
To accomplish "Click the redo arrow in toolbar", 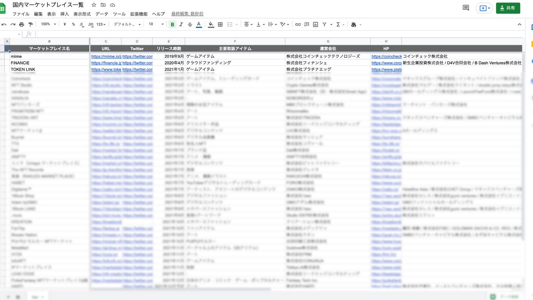I will pyautogui.click(x=13, y=24).
